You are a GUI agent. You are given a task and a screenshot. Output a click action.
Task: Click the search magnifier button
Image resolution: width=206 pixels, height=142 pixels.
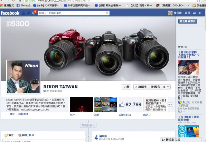(x=107, y=13)
